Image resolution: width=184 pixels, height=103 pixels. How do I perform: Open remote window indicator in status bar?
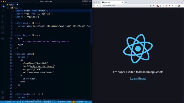2,102
